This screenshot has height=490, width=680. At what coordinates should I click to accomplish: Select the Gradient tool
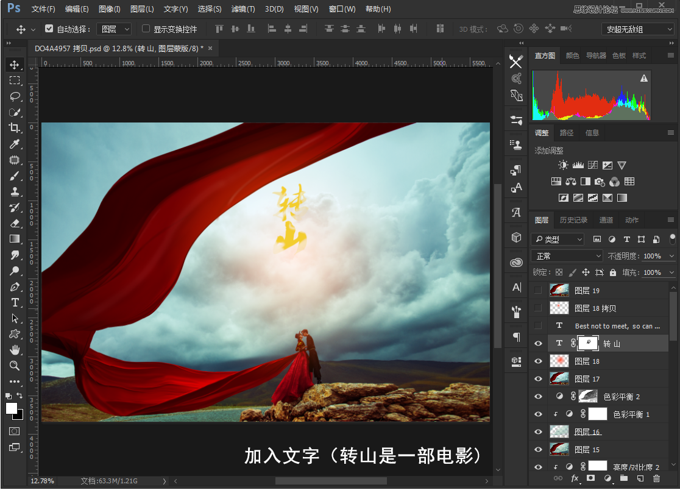click(14, 239)
